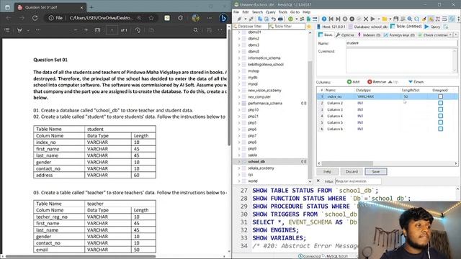Open PDF table of contents icon
Image resolution: width=461 pixels, height=259 pixels.
[x=7, y=30]
